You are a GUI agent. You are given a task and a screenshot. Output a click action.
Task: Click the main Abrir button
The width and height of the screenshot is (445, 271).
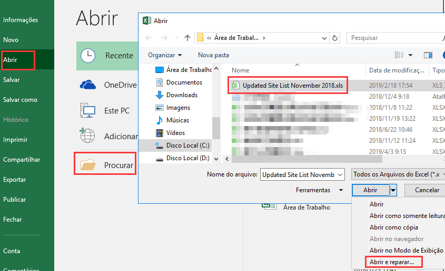pos(371,190)
